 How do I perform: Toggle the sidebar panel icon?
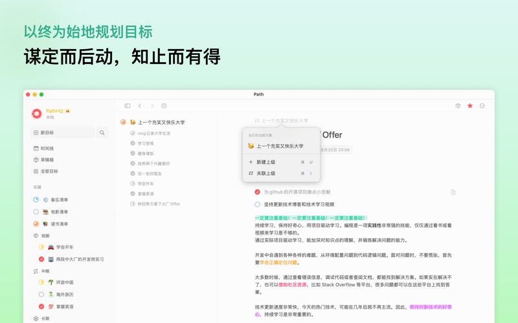[x=128, y=106]
